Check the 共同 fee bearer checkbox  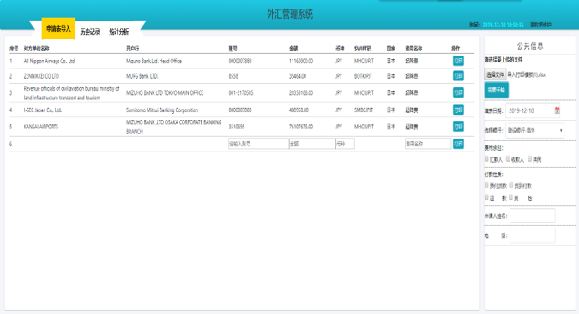(x=529, y=158)
